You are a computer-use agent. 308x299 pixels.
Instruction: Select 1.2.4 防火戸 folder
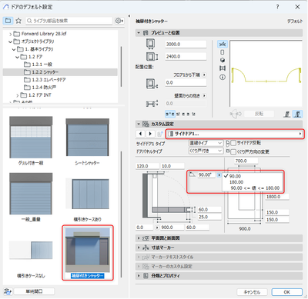pos(40,88)
